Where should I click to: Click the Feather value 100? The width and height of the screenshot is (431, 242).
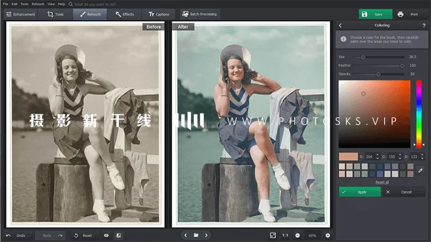413,66
